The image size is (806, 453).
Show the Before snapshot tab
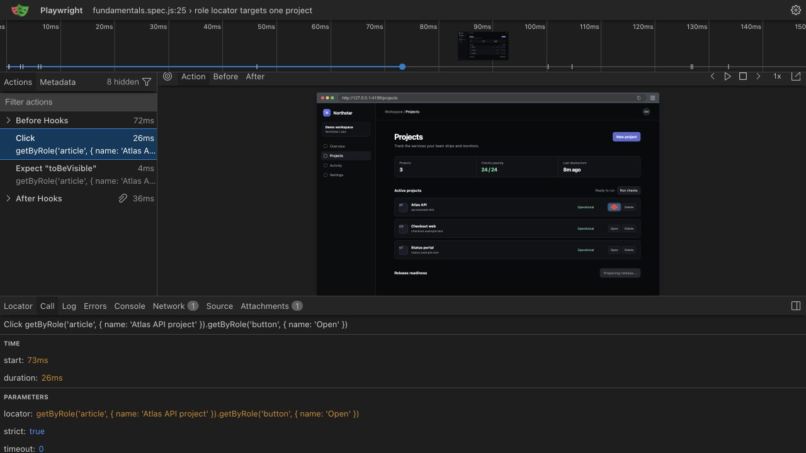tap(225, 76)
